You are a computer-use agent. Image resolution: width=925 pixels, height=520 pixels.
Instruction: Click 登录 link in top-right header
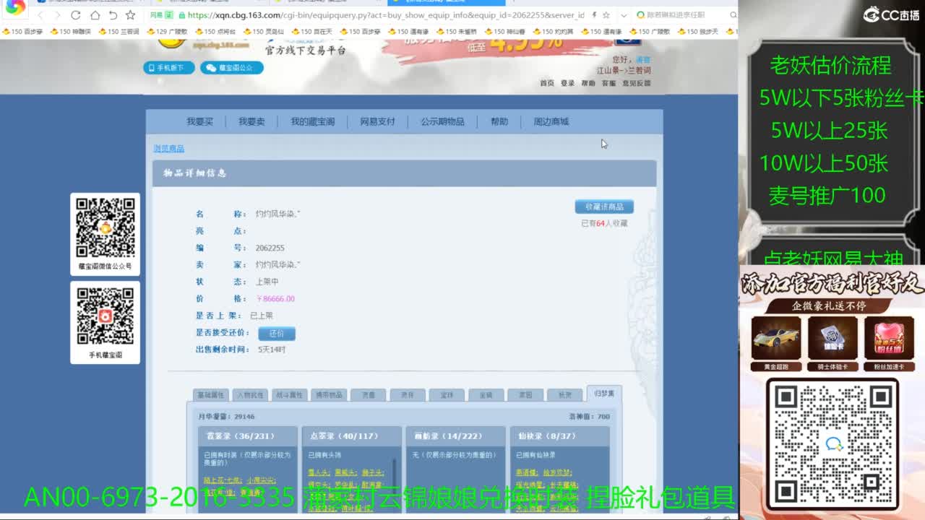[568, 83]
